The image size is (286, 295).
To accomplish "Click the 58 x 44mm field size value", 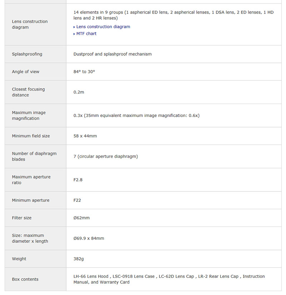I will (x=85, y=136).
